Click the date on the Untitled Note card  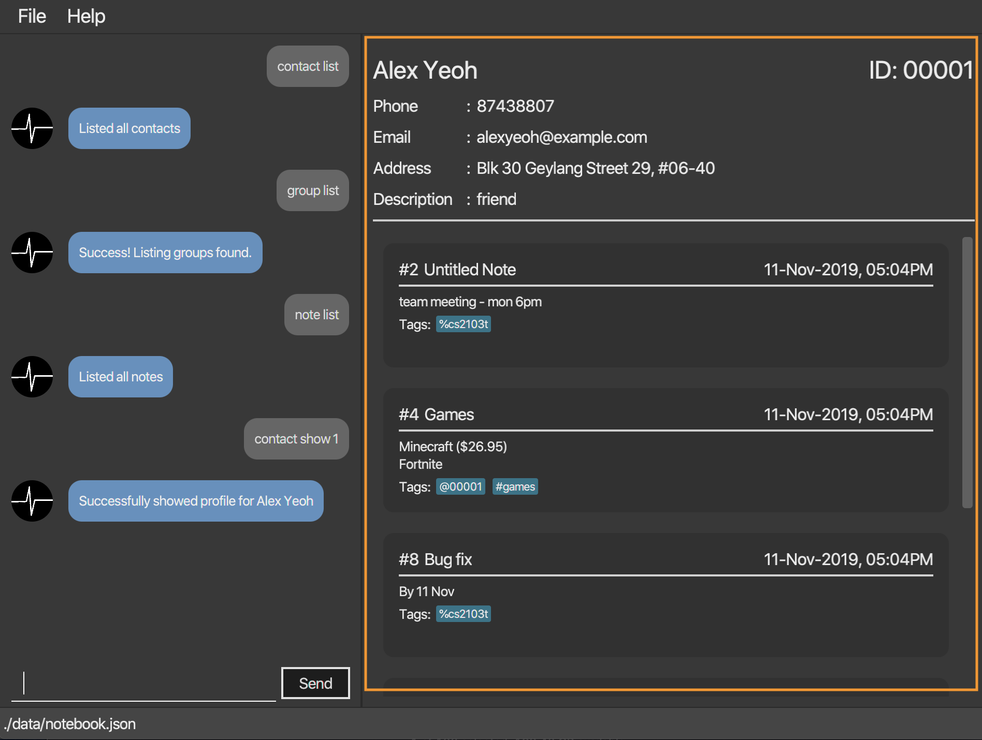[x=848, y=270]
